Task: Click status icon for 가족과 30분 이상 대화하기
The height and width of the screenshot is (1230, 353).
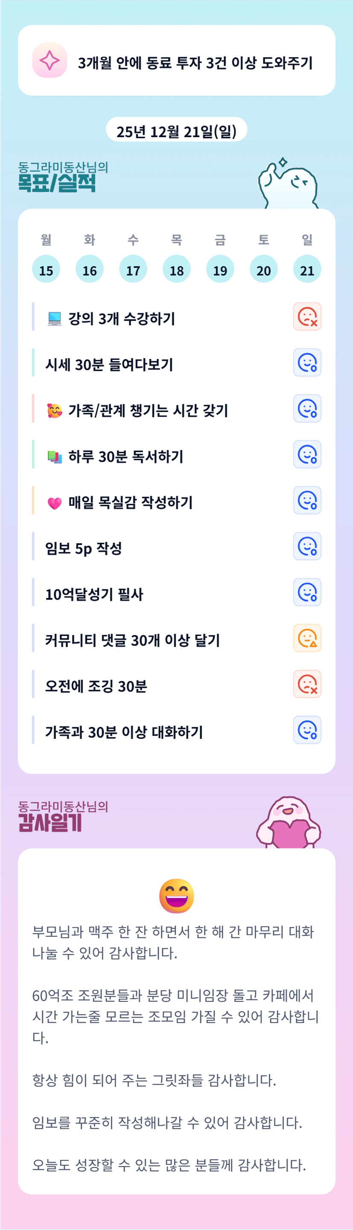Action: pos(307,730)
